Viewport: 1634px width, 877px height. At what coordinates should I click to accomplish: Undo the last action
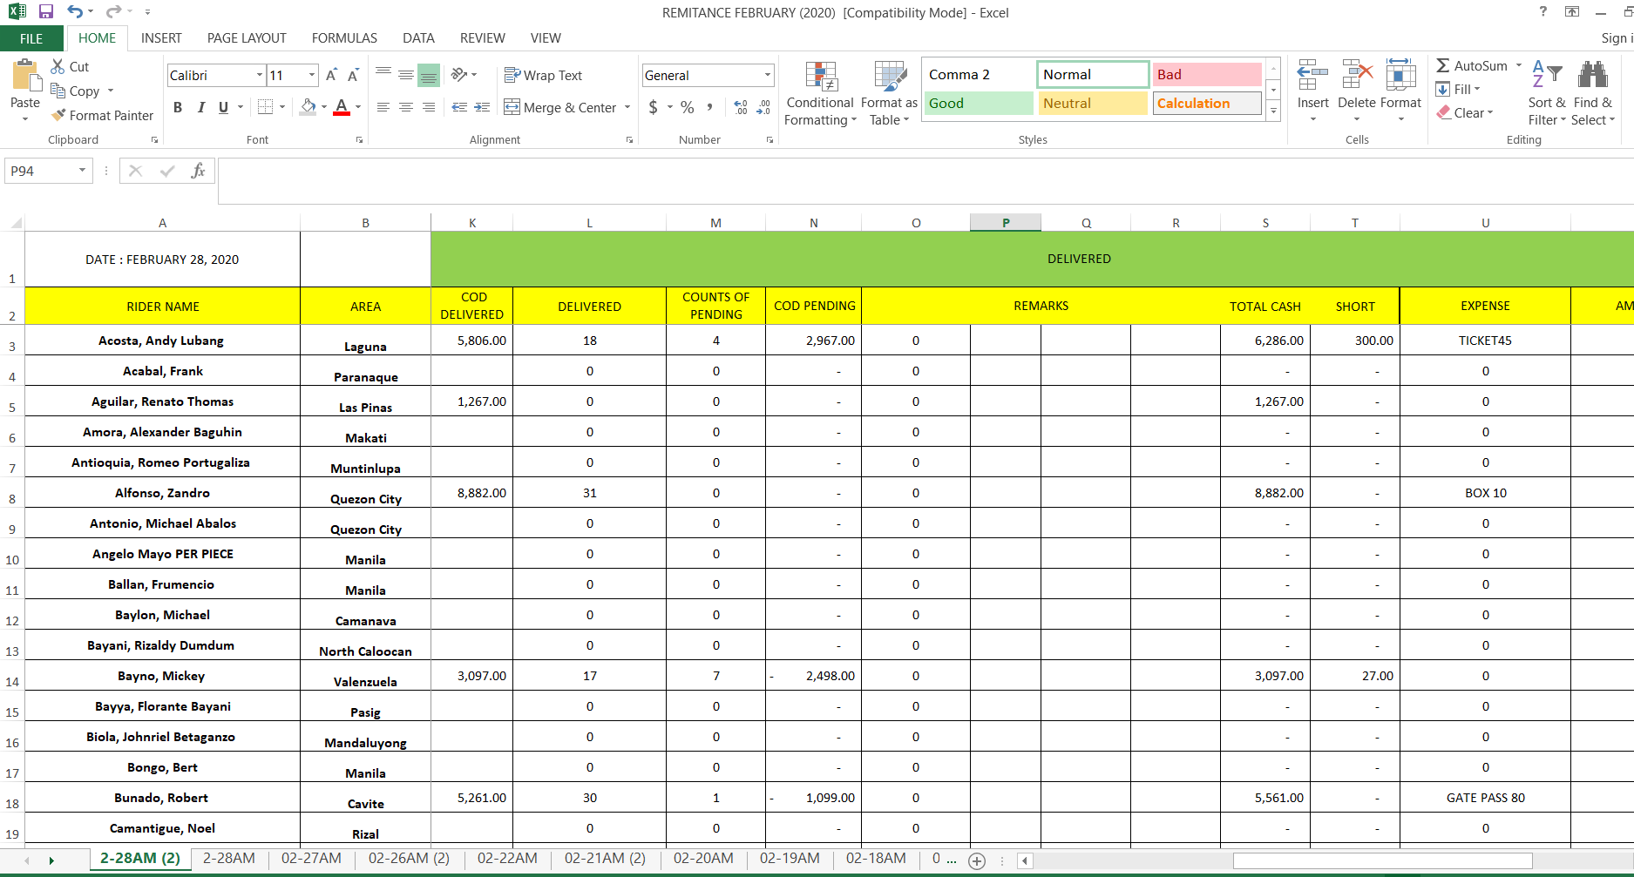tap(75, 12)
